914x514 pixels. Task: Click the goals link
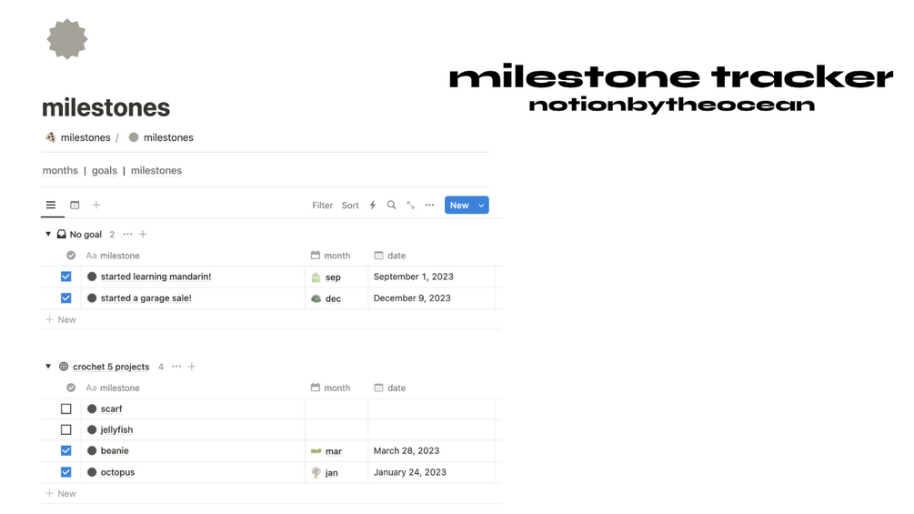pos(105,171)
